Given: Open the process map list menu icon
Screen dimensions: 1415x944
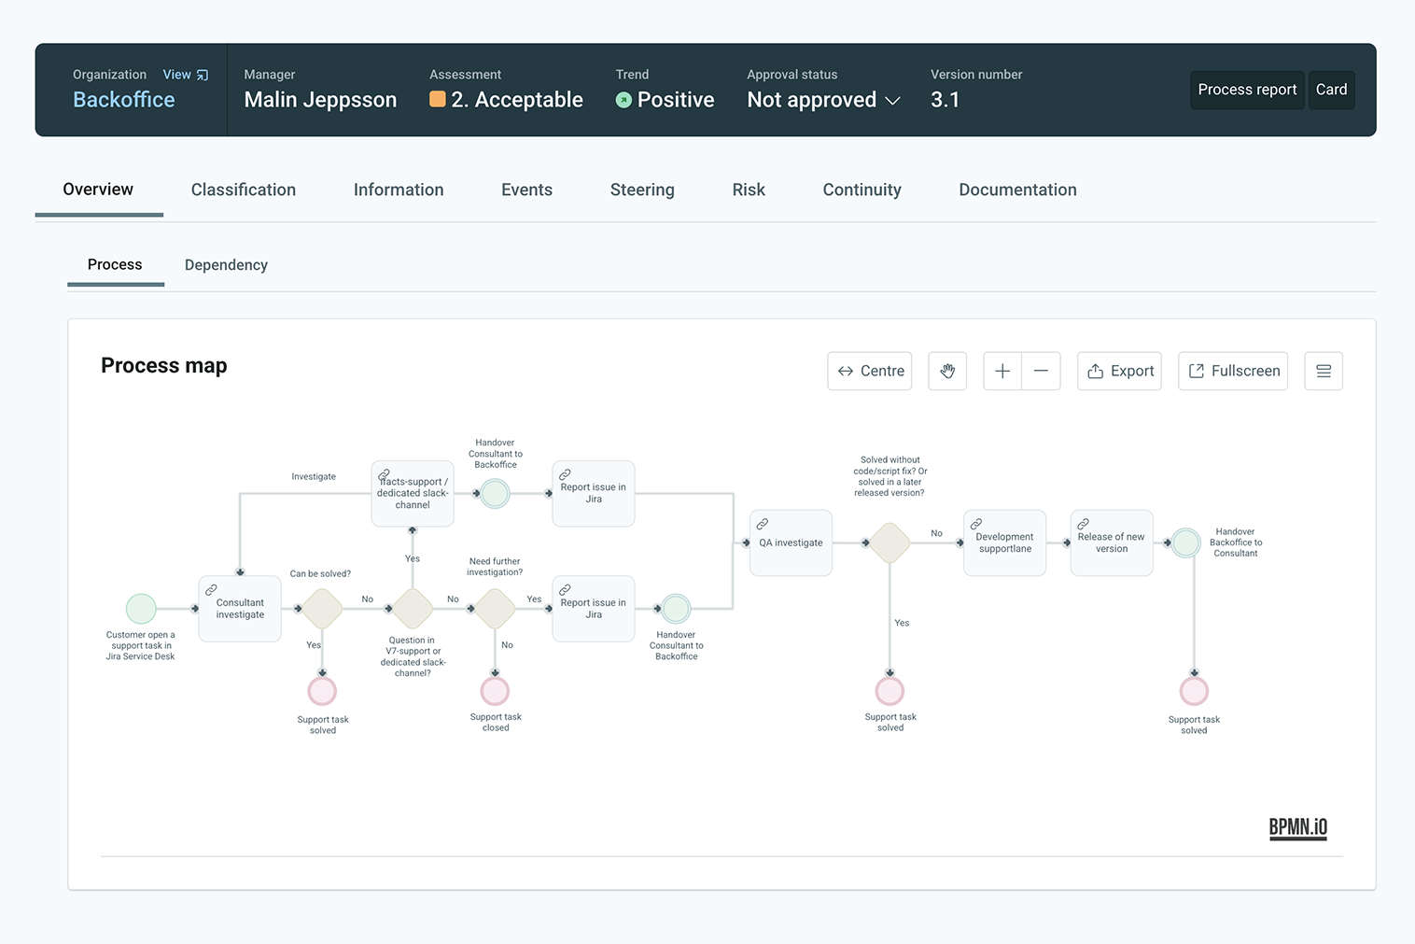Looking at the screenshot, I should coord(1323,371).
